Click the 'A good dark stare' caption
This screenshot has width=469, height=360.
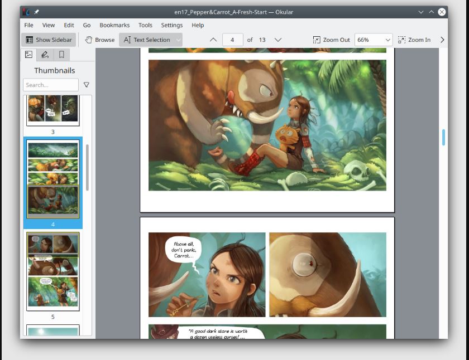[218, 334]
